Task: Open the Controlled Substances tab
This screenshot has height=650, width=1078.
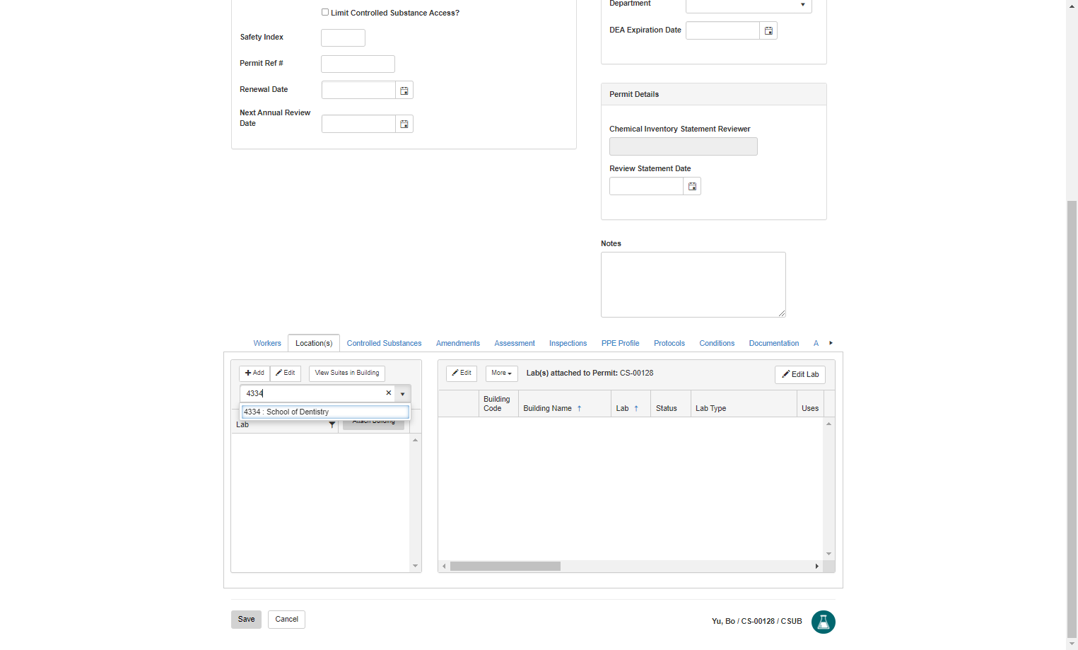Action: click(x=384, y=343)
